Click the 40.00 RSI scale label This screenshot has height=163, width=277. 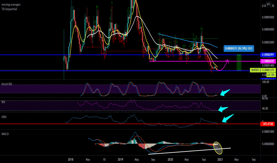[265, 108]
